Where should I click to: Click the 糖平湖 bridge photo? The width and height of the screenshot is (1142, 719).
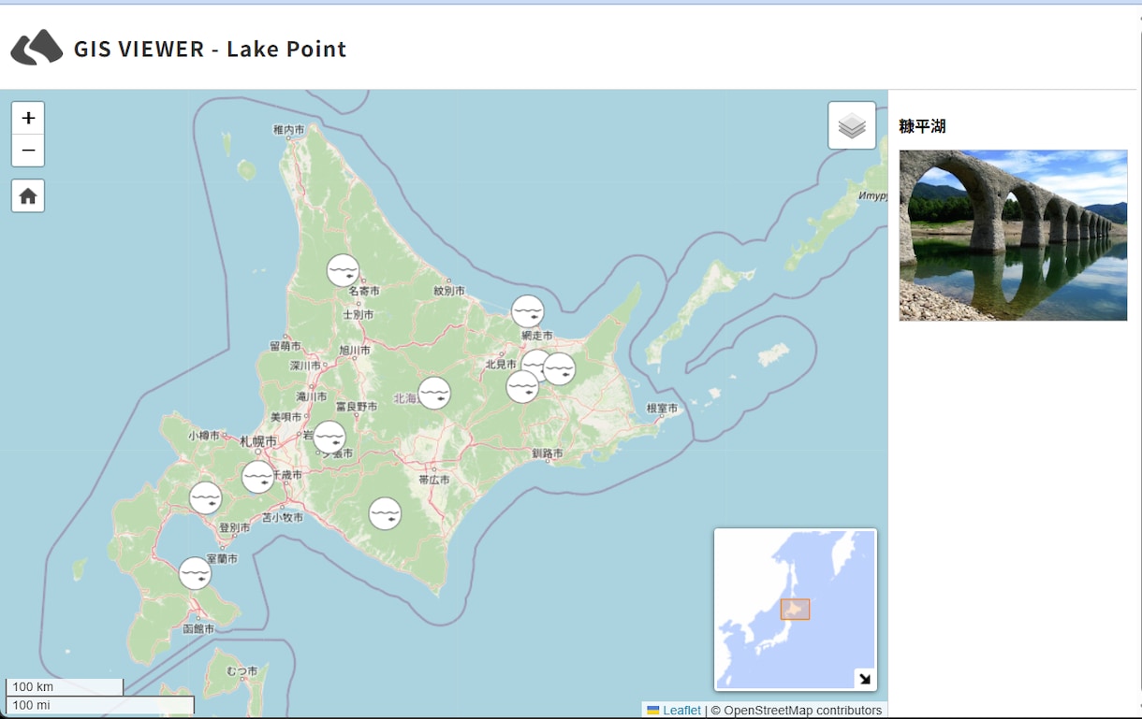[x=1013, y=236]
